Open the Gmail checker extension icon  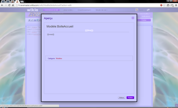point(172,5)
